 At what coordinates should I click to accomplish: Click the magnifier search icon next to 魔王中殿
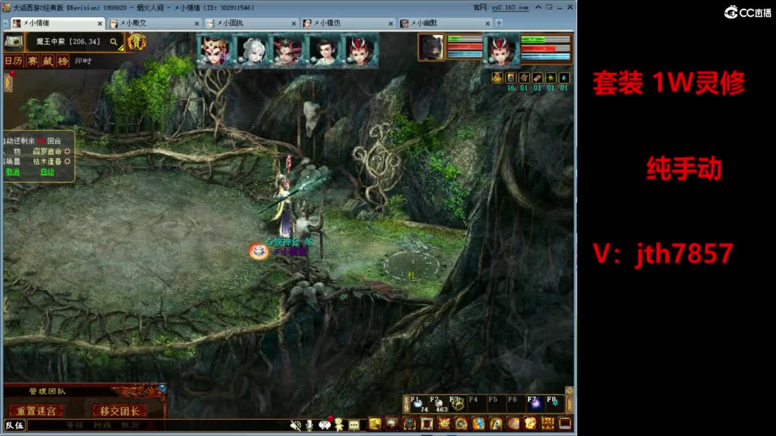point(113,42)
